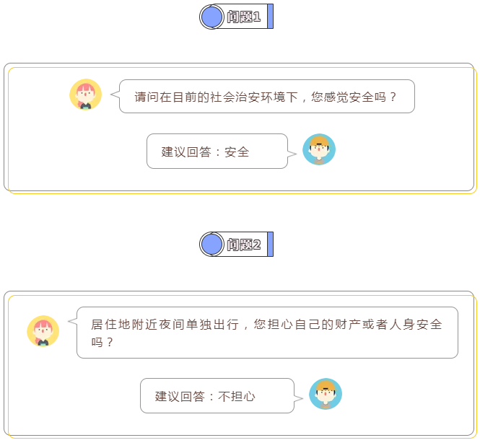This screenshot has width=480, height=448.
Task: Click the boy avatar beside the 不担心 answer
Action: [x=326, y=394]
